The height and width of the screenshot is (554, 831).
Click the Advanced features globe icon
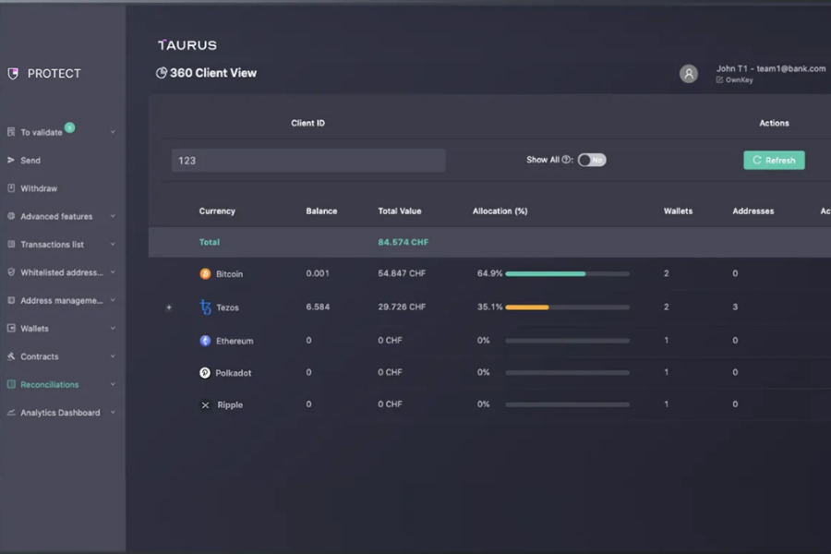[x=11, y=216]
